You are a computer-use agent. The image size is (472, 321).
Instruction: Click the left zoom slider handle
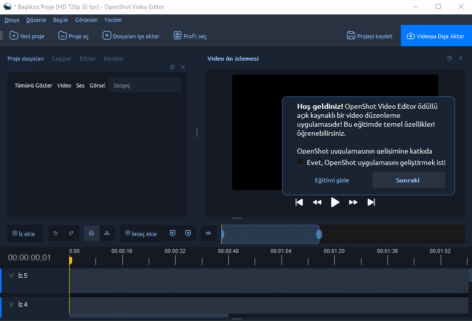pos(223,234)
